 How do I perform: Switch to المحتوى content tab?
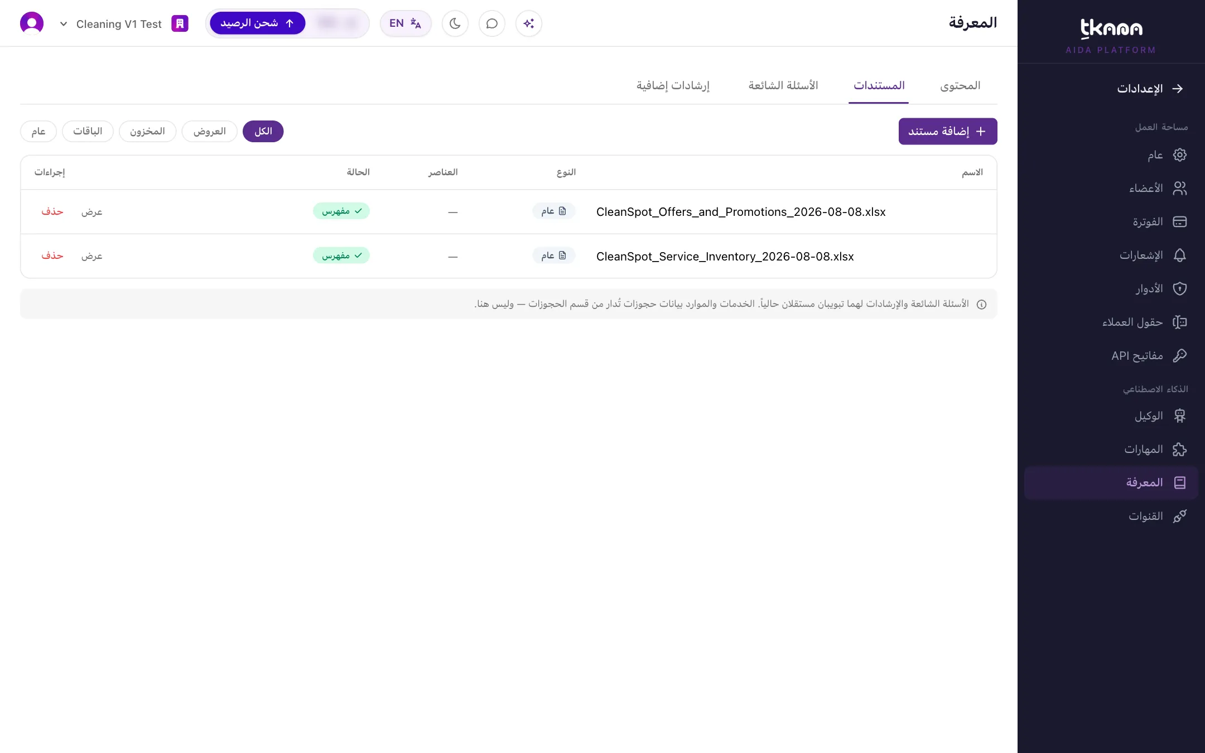coord(960,86)
